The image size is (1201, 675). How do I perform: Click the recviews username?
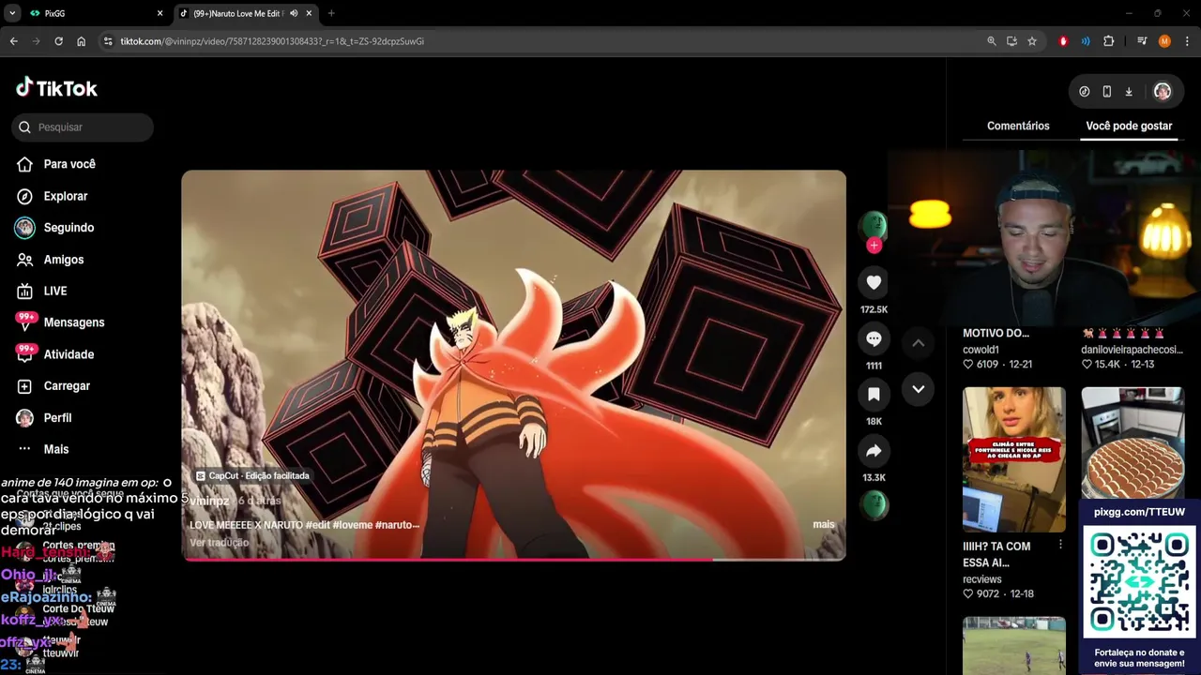[x=982, y=579]
